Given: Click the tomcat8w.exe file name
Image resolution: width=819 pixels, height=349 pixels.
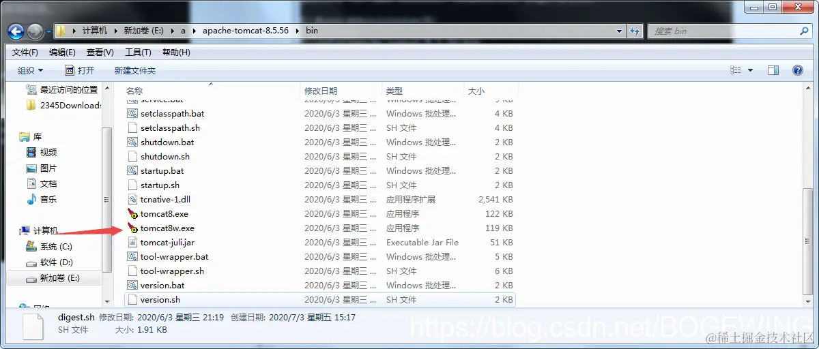Looking at the screenshot, I should tap(167, 228).
